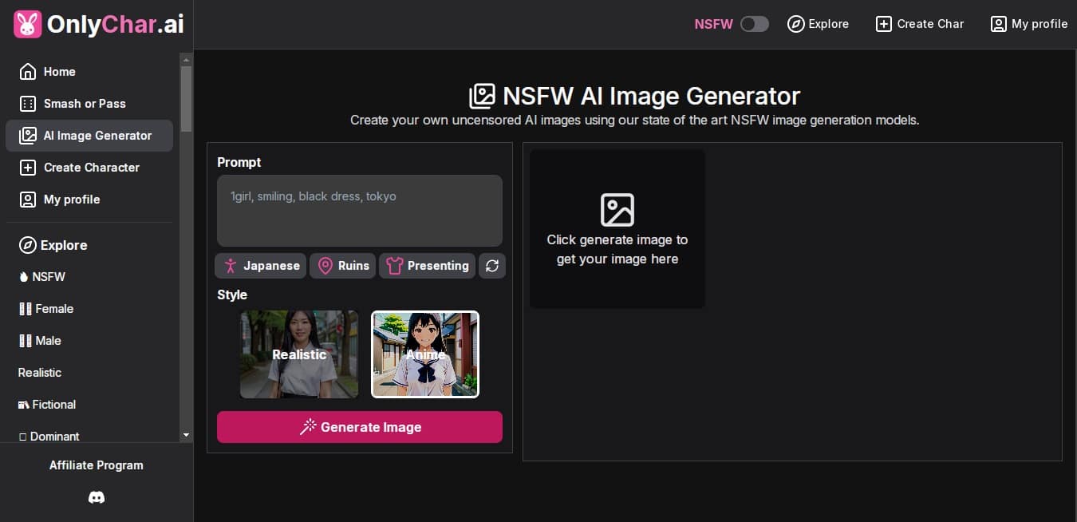Screen dimensions: 1077x522
Task: Select the Realistic style thumbnail
Action: (x=299, y=354)
